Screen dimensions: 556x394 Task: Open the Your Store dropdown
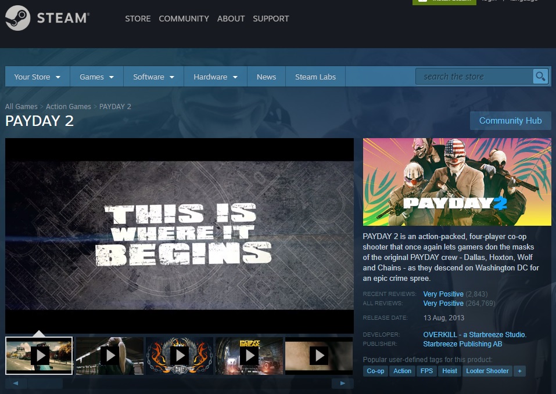click(37, 77)
